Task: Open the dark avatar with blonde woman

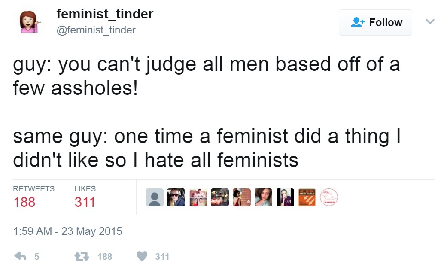Action: click(x=285, y=197)
